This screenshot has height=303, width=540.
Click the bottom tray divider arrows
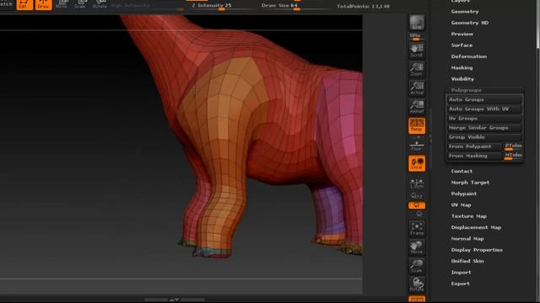pyautogui.click(x=175, y=300)
